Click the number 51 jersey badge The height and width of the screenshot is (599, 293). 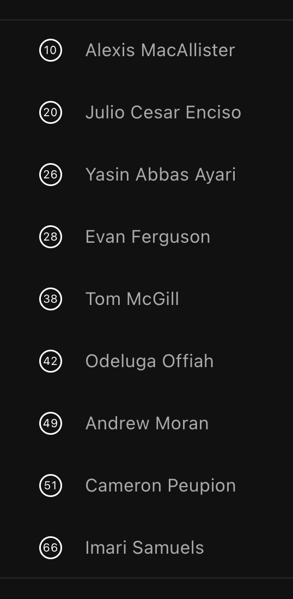(51, 486)
